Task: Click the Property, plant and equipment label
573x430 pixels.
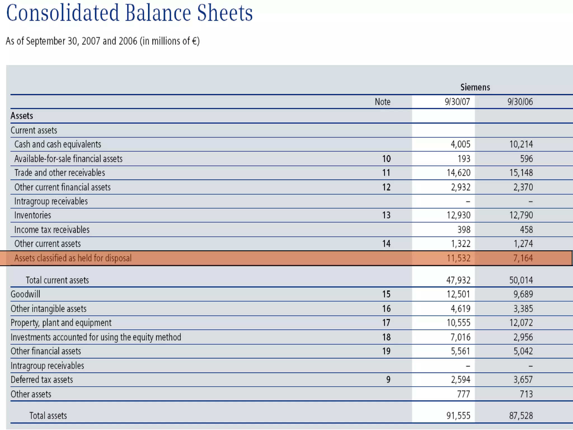Action: pyautogui.click(x=61, y=323)
